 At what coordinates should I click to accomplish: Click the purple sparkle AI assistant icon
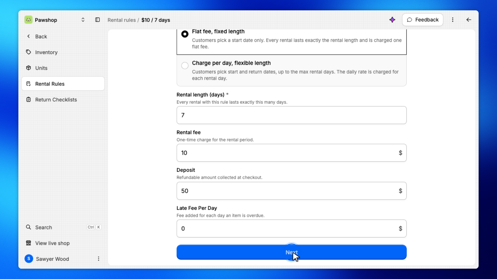[x=392, y=20]
